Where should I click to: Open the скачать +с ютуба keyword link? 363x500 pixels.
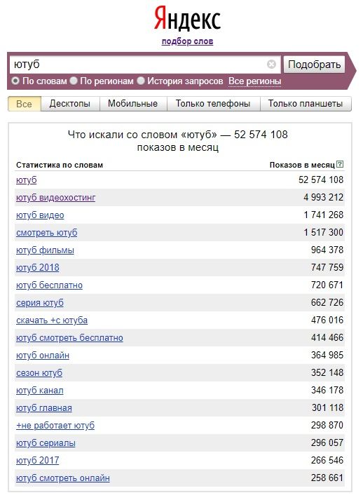click(52, 320)
